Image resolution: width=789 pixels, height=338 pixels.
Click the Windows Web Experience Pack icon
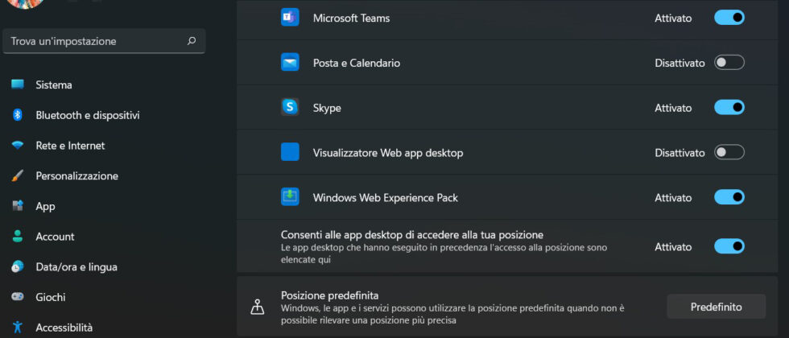[290, 197]
